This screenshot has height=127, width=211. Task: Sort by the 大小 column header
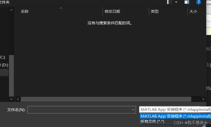(x=193, y=12)
